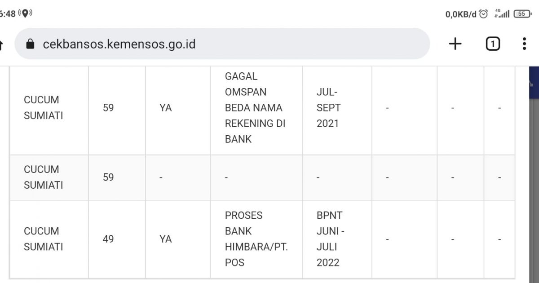Tap the battery indicator in status bar

pos(522,13)
